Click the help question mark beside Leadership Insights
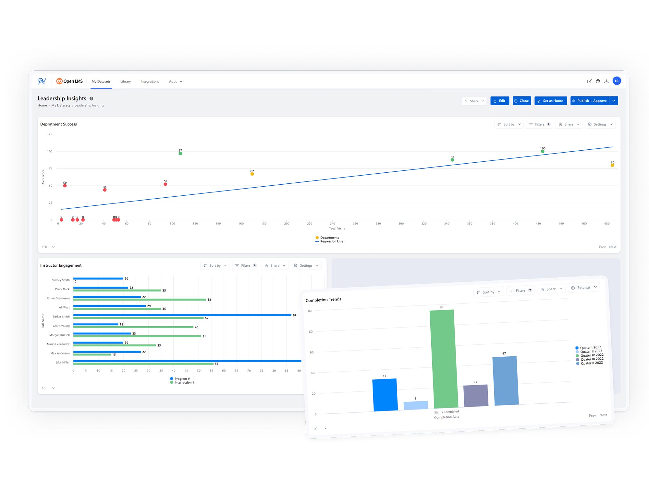 pos(92,98)
